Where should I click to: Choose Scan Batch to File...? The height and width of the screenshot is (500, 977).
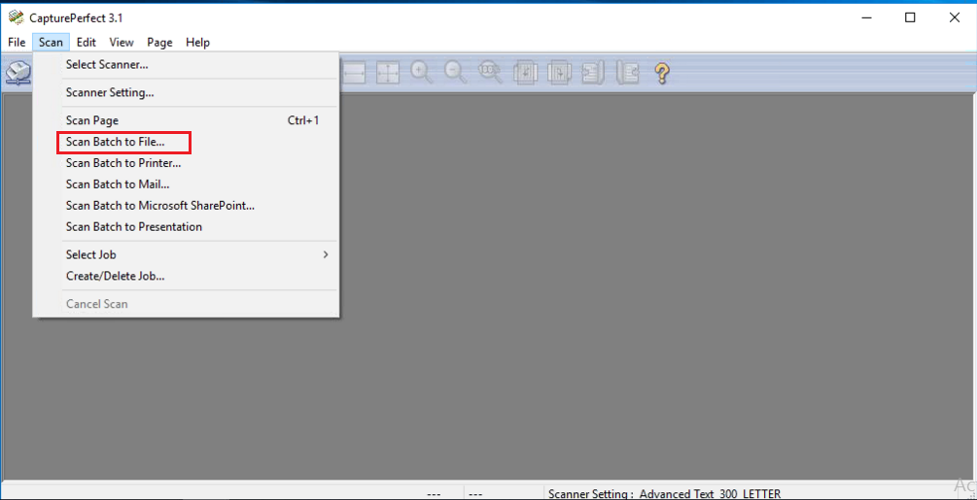[x=187, y=143]
